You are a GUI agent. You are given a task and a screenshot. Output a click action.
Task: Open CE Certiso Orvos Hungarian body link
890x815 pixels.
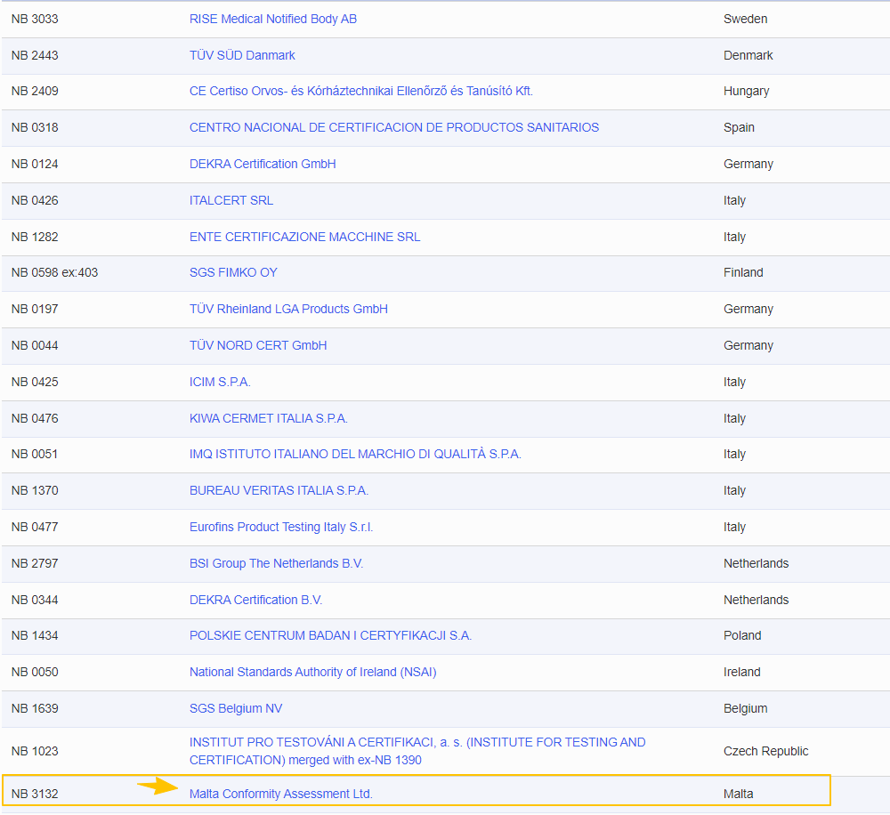click(360, 91)
